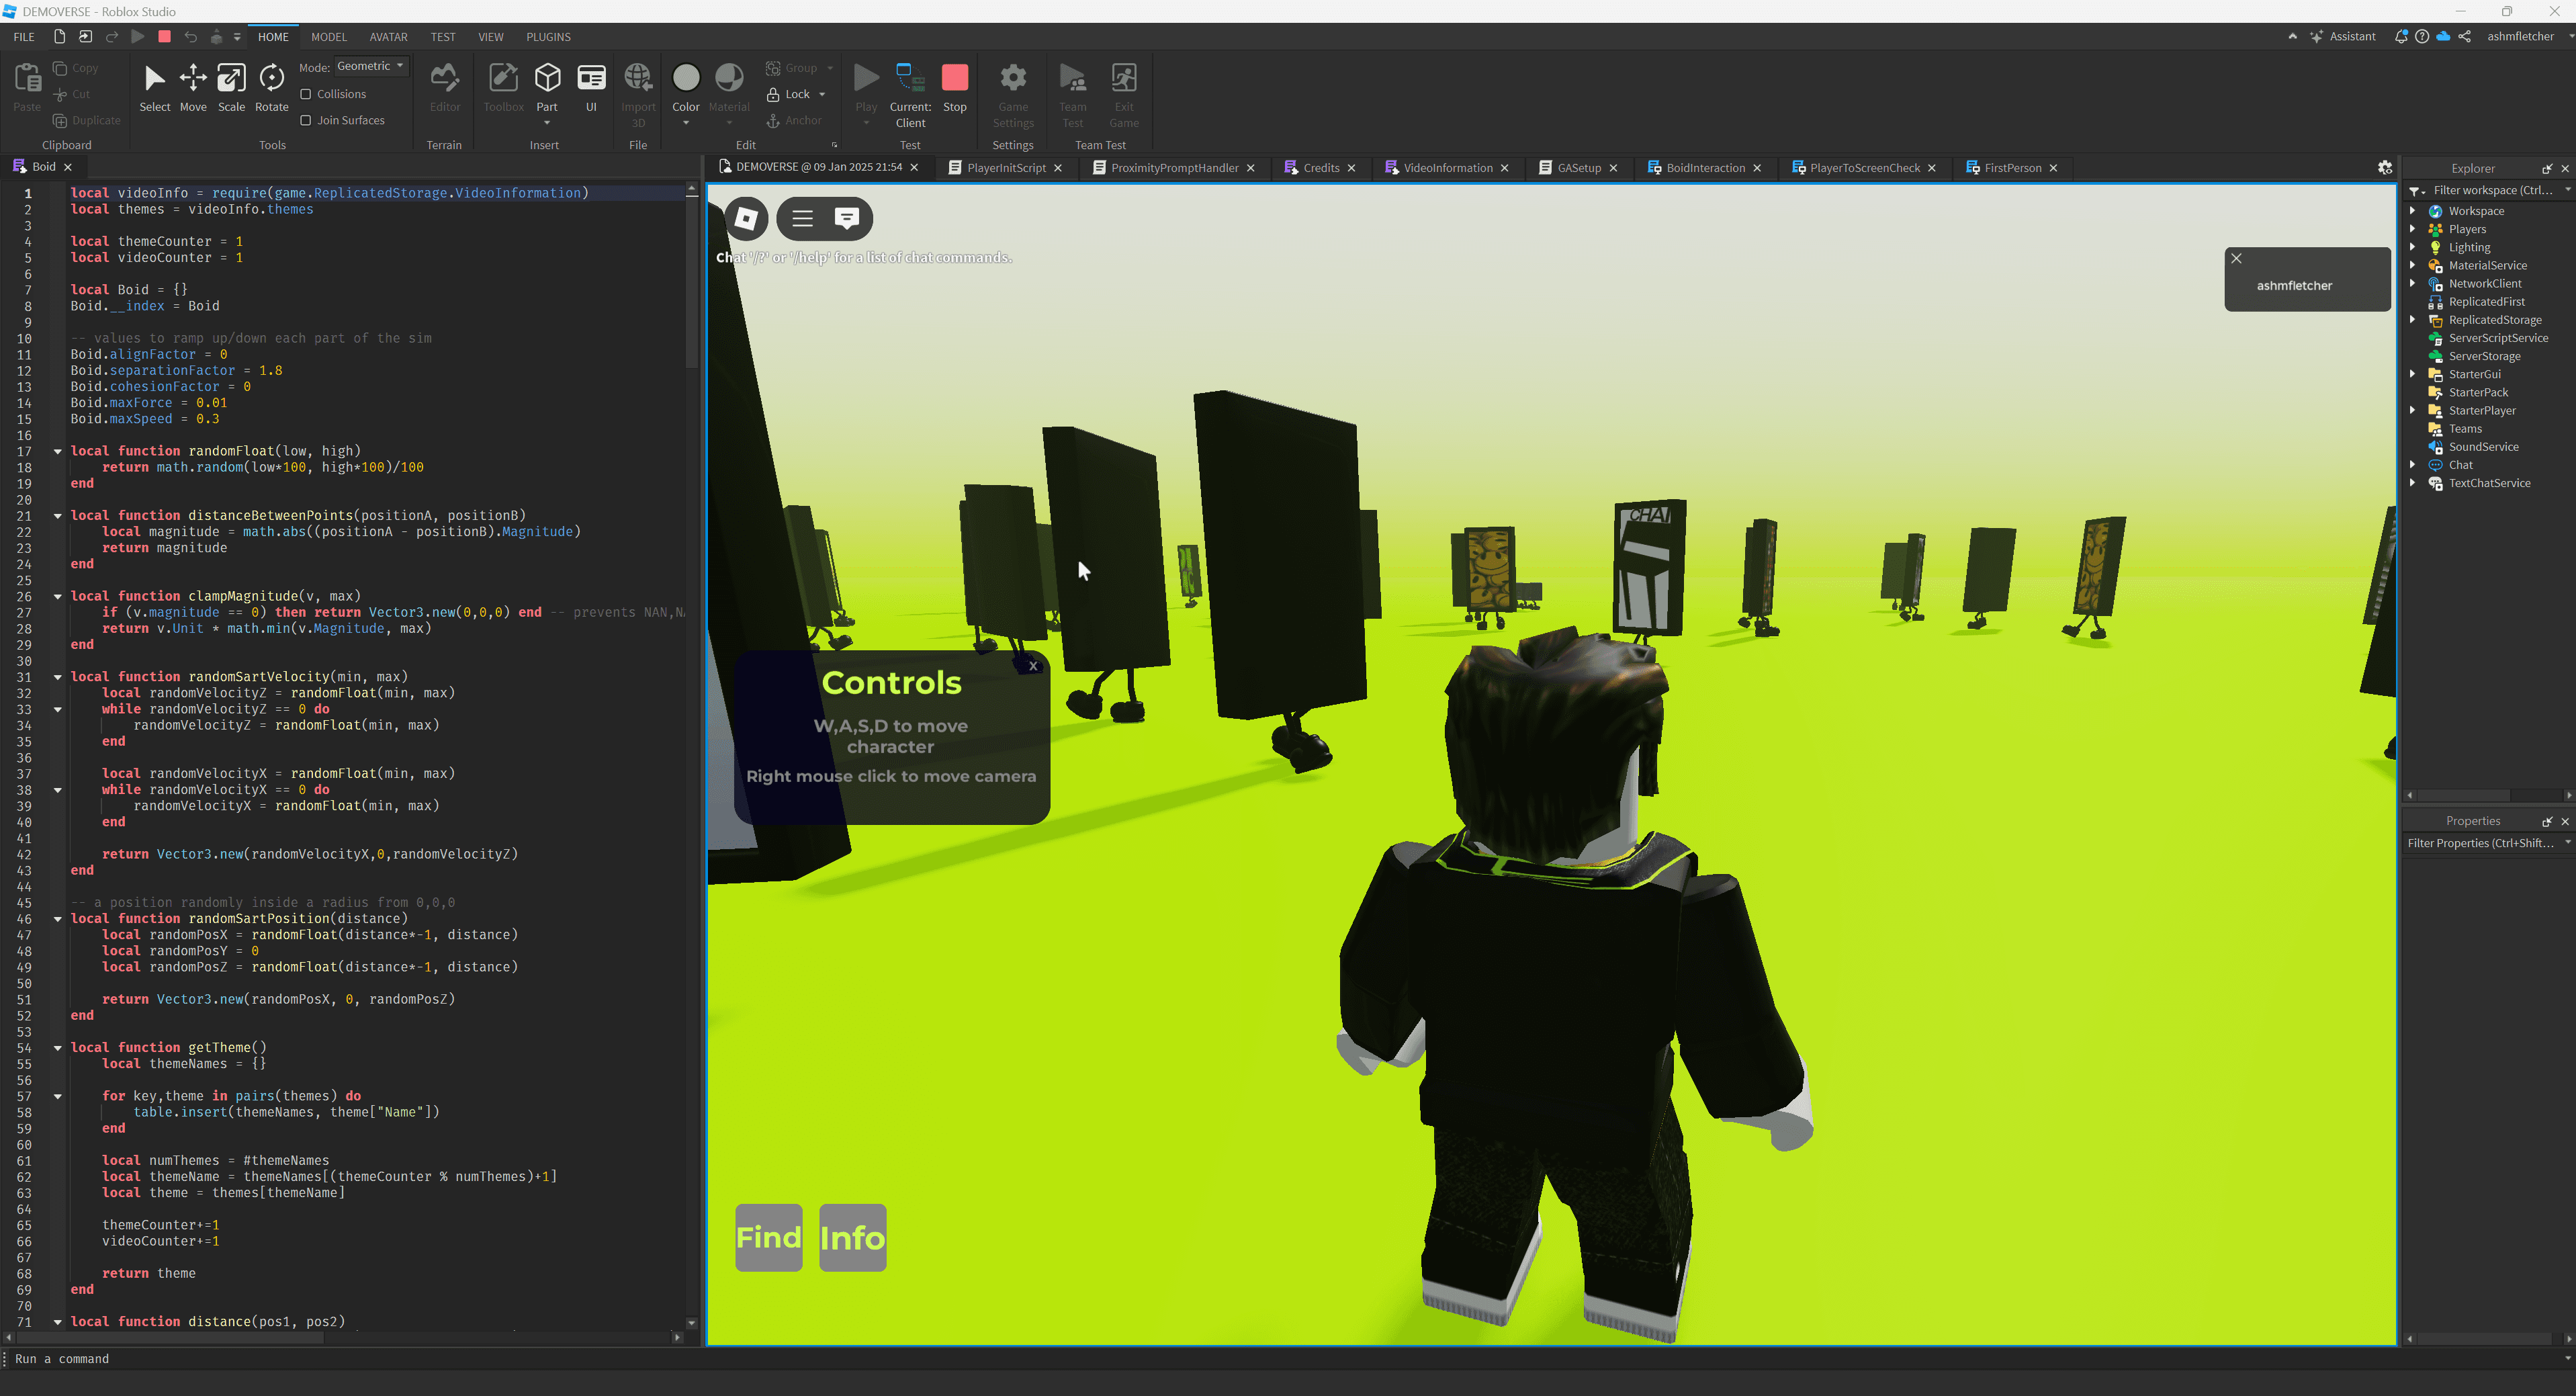Activate the Move tool
The height and width of the screenshot is (1396, 2576).
tap(193, 88)
